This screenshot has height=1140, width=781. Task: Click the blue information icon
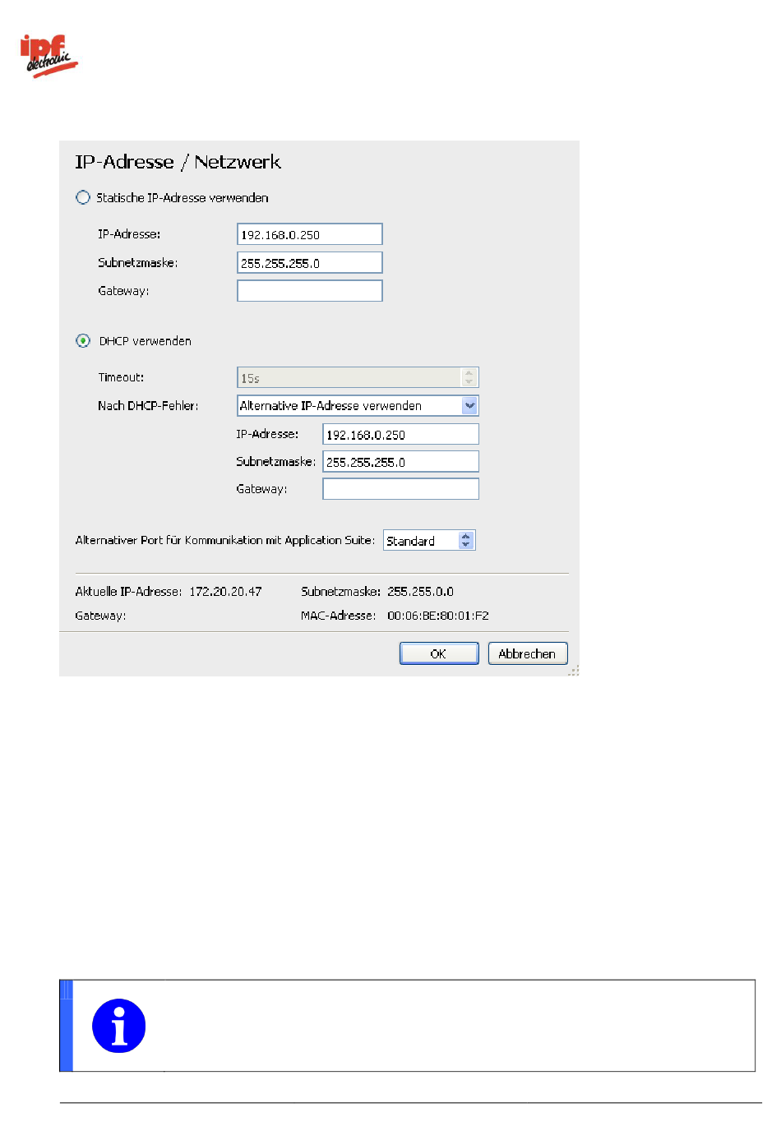point(118,1026)
